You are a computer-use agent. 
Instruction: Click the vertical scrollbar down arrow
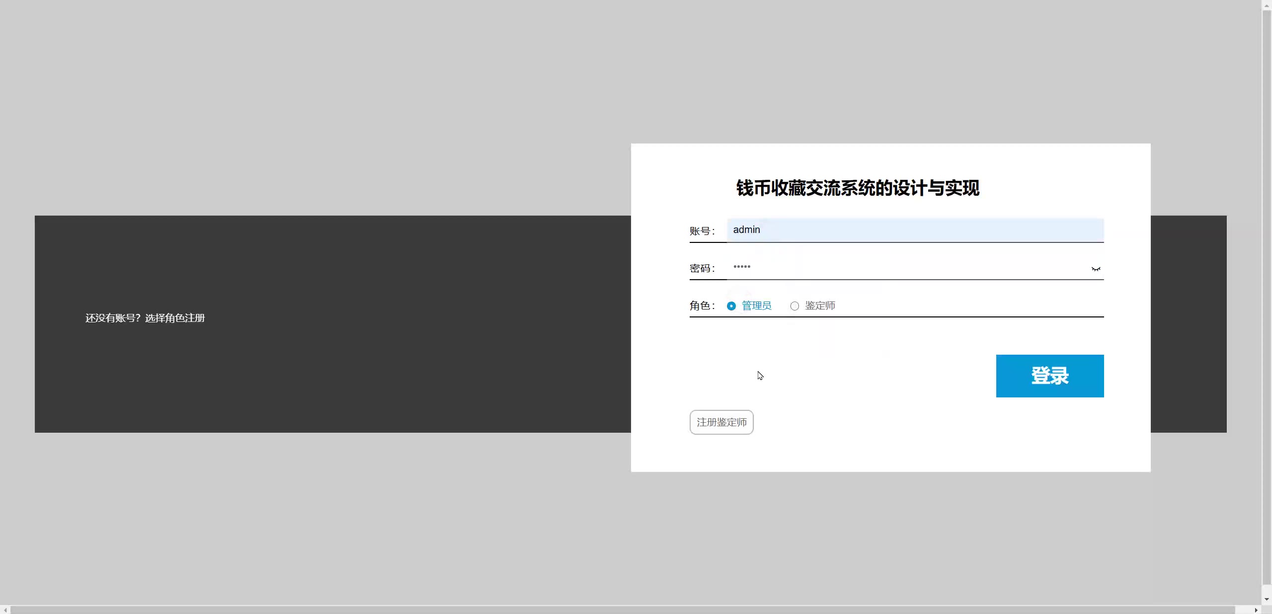1267,599
